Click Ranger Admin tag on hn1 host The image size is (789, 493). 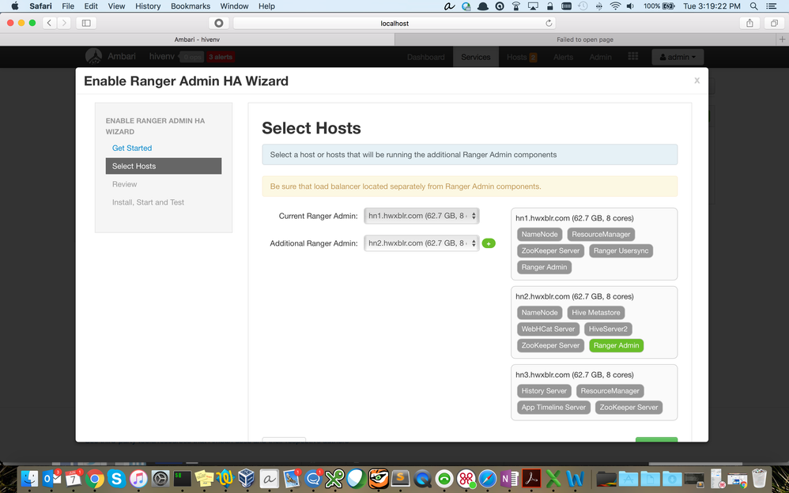click(x=544, y=267)
